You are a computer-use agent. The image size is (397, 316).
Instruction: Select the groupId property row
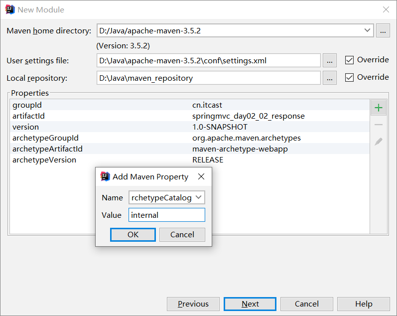click(190, 105)
